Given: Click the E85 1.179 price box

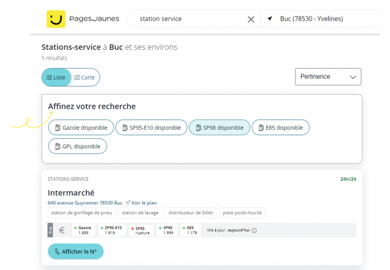Looking at the screenshot, I should click(x=190, y=230).
